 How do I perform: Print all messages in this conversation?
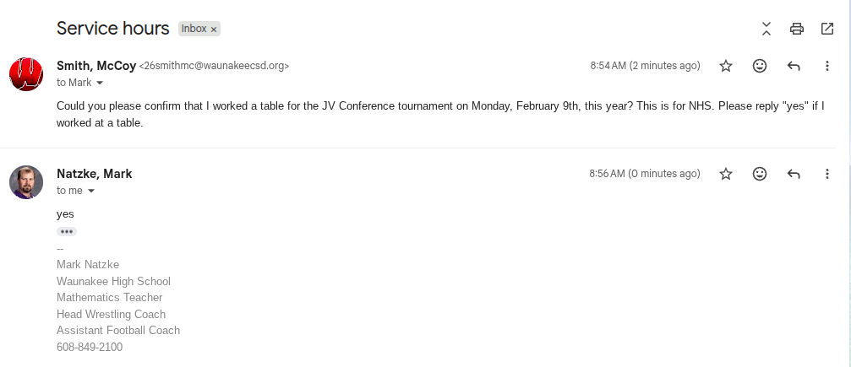click(x=796, y=29)
